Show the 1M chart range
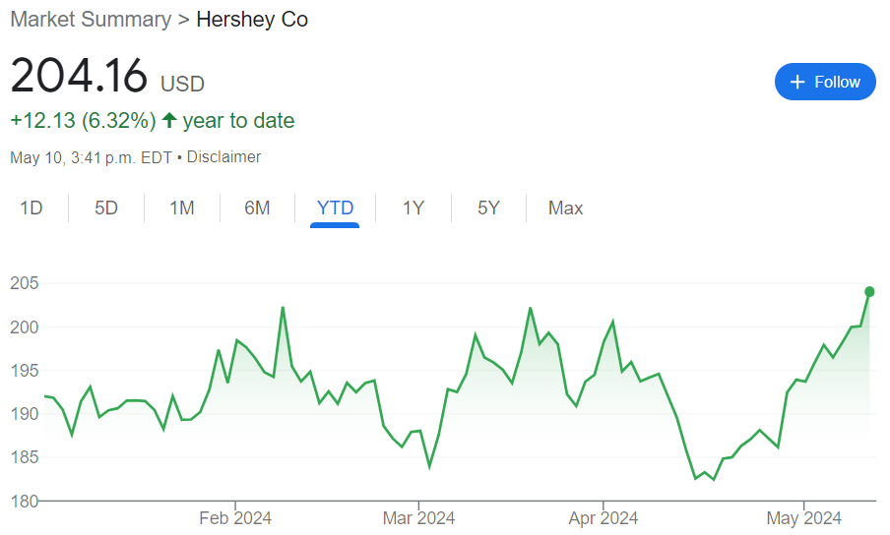Viewport: 890px width, 535px height. click(181, 208)
